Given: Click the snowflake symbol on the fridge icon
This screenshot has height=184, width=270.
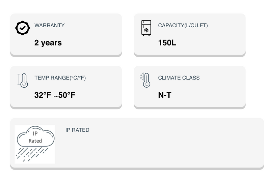Looking at the screenshot, I should pyautogui.click(x=146, y=31).
